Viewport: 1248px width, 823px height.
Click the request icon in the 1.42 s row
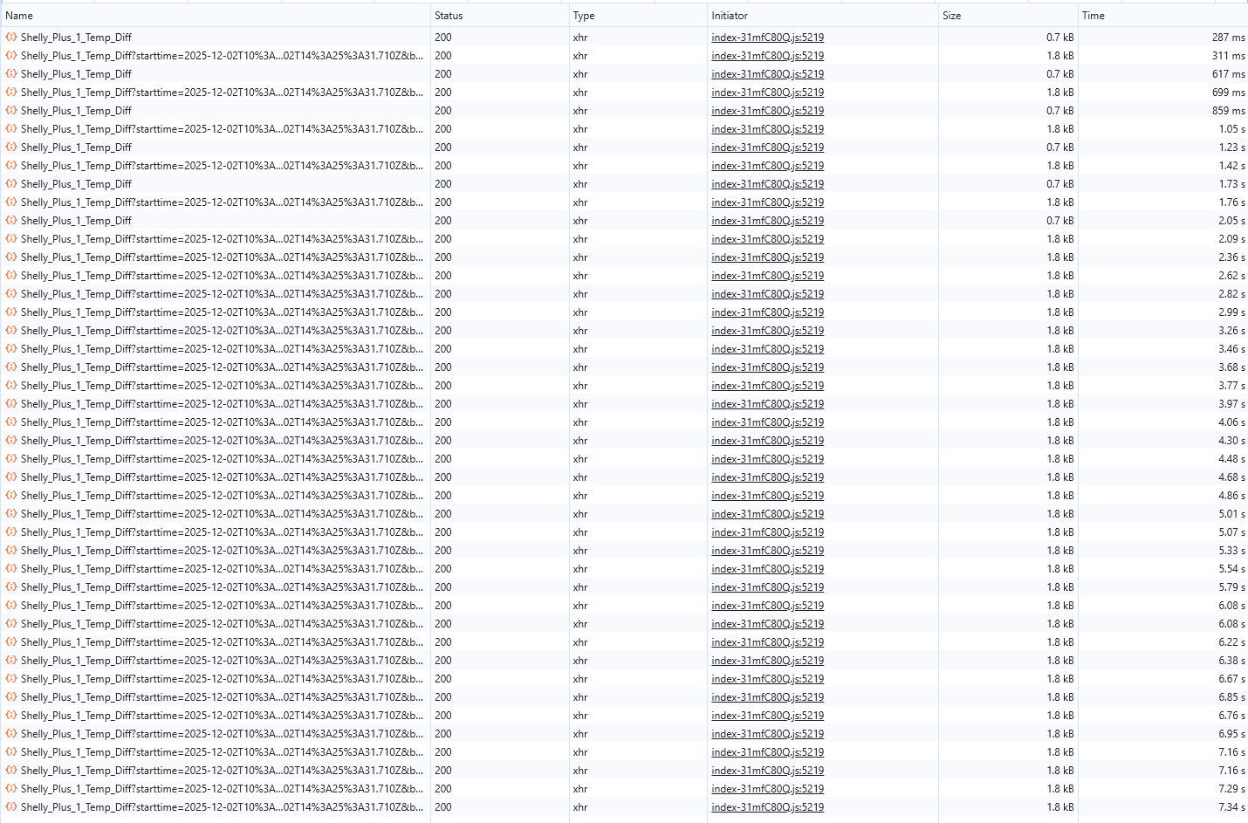coord(11,166)
